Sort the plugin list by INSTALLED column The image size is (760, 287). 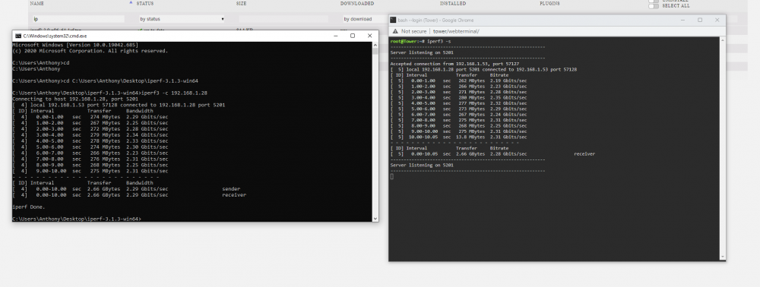point(453,3)
